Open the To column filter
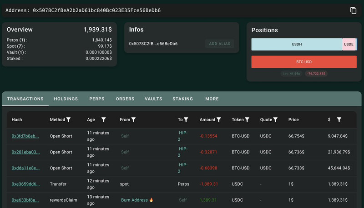Image resolution: width=364 pixels, height=208 pixels. (x=186, y=120)
